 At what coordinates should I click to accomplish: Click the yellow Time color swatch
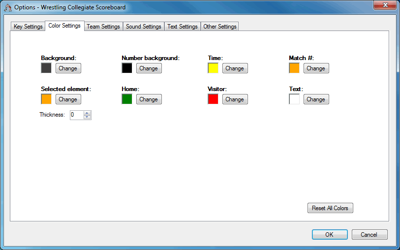coord(213,68)
